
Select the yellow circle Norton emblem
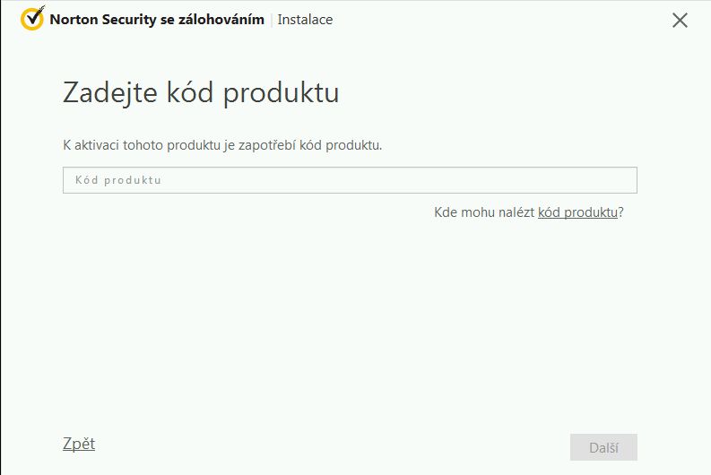[x=32, y=19]
